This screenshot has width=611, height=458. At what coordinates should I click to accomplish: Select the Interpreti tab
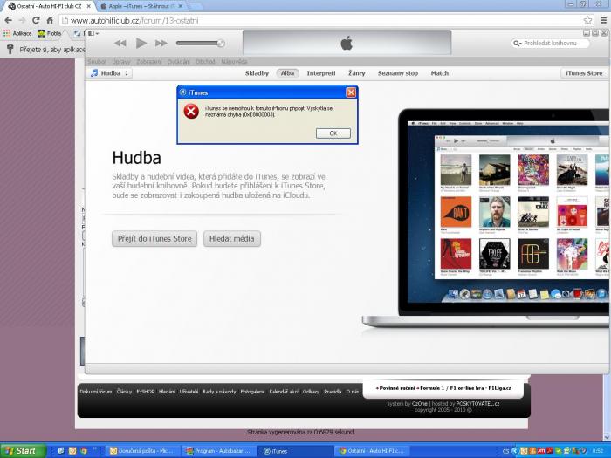(321, 73)
